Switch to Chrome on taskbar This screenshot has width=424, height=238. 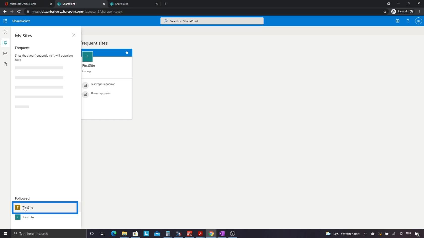(x=211, y=234)
